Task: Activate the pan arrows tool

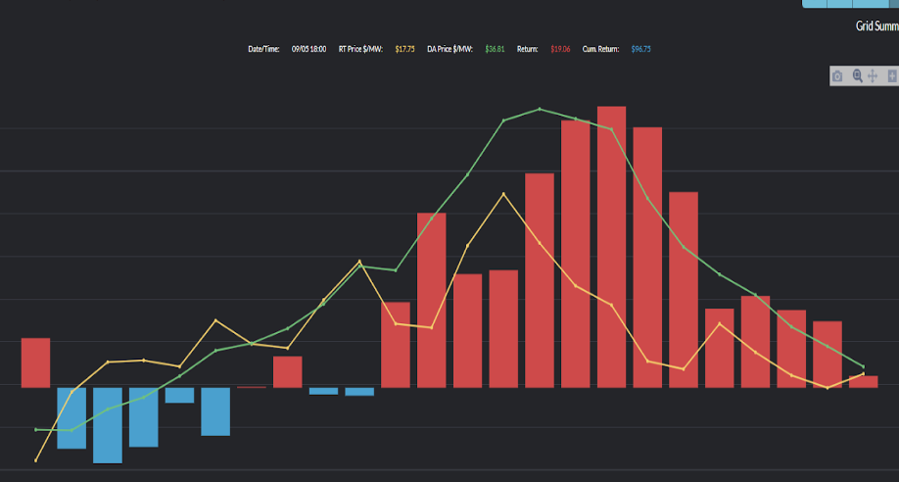Action: (x=873, y=76)
